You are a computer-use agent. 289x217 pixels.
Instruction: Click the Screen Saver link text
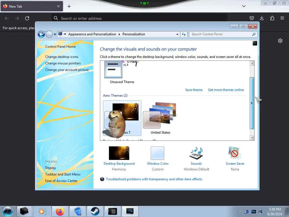pos(235,164)
